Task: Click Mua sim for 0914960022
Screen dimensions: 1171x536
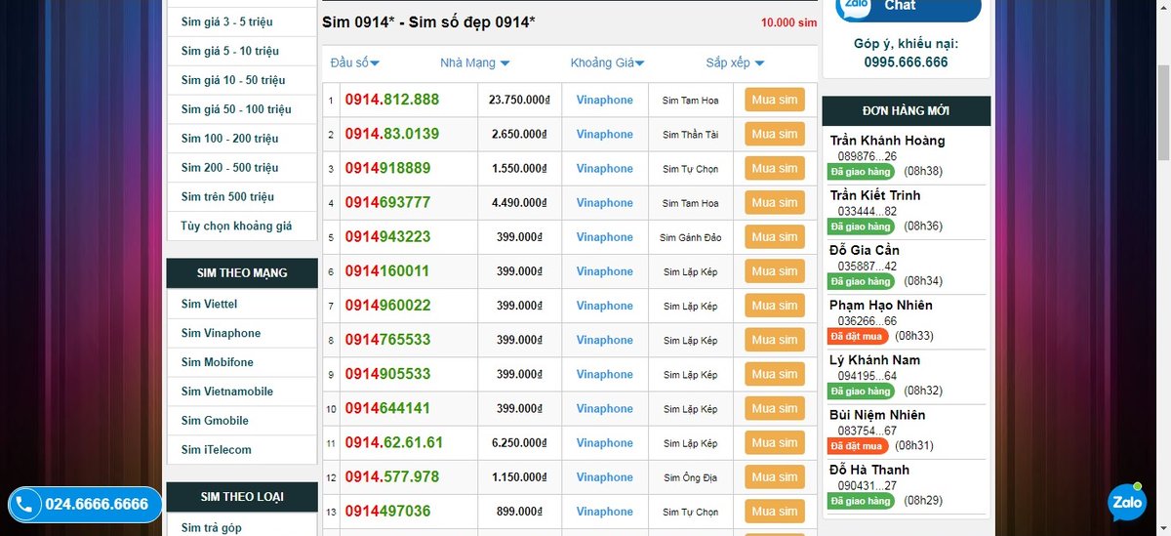Action: [x=775, y=306]
